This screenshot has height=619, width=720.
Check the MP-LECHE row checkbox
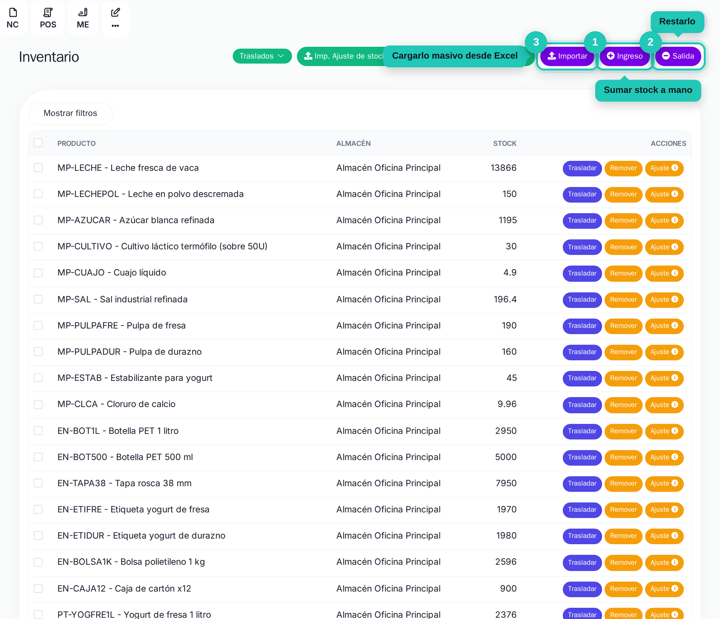point(38,168)
